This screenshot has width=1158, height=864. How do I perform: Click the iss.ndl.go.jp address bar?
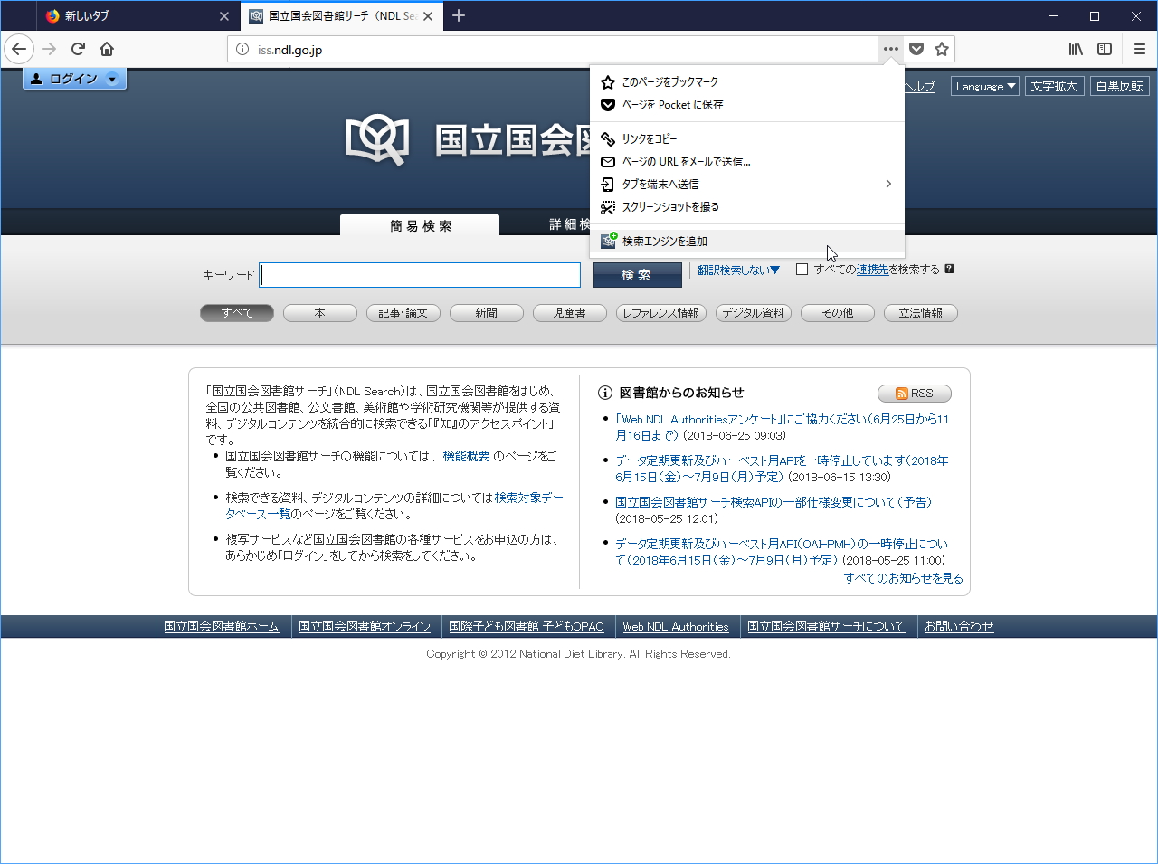click(552, 50)
